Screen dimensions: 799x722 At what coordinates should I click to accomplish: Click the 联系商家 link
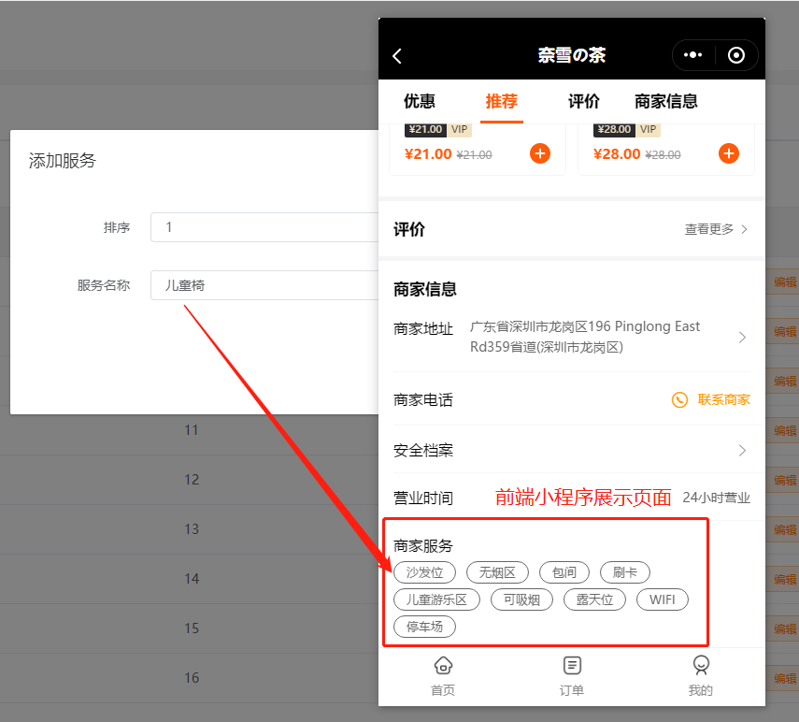pyautogui.click(x=723, y=399)
